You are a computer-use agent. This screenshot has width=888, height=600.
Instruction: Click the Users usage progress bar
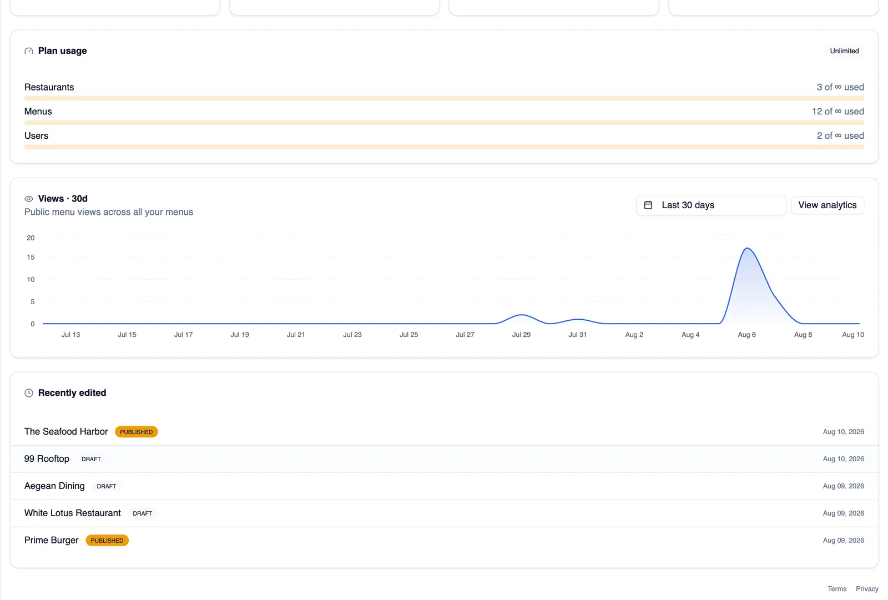coord(444,147)
